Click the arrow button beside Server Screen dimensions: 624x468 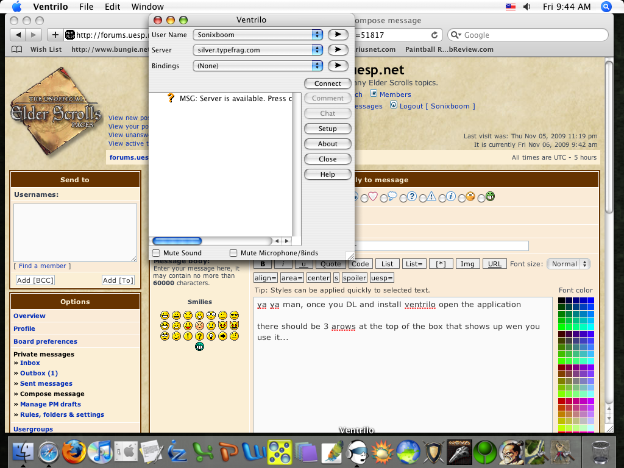click(x=338, y=50)
